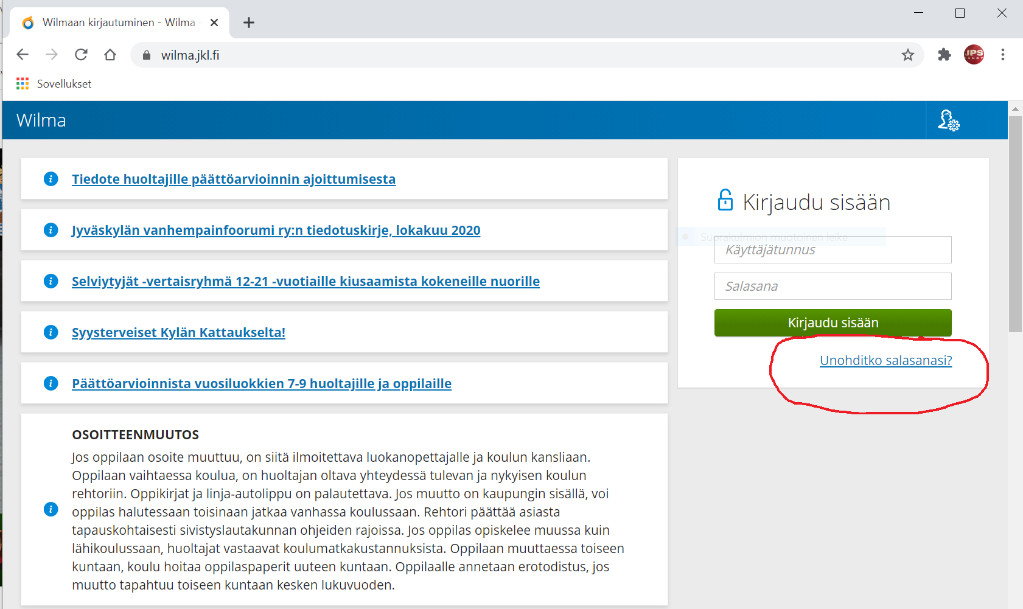
Task: Go to the browser home page
Action: pos(110,55)
